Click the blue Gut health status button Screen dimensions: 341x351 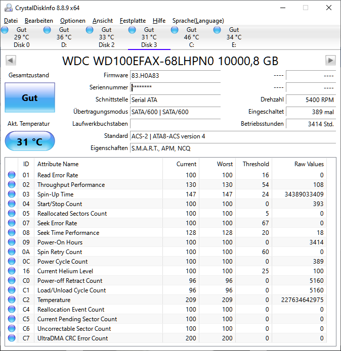point(30,97)
